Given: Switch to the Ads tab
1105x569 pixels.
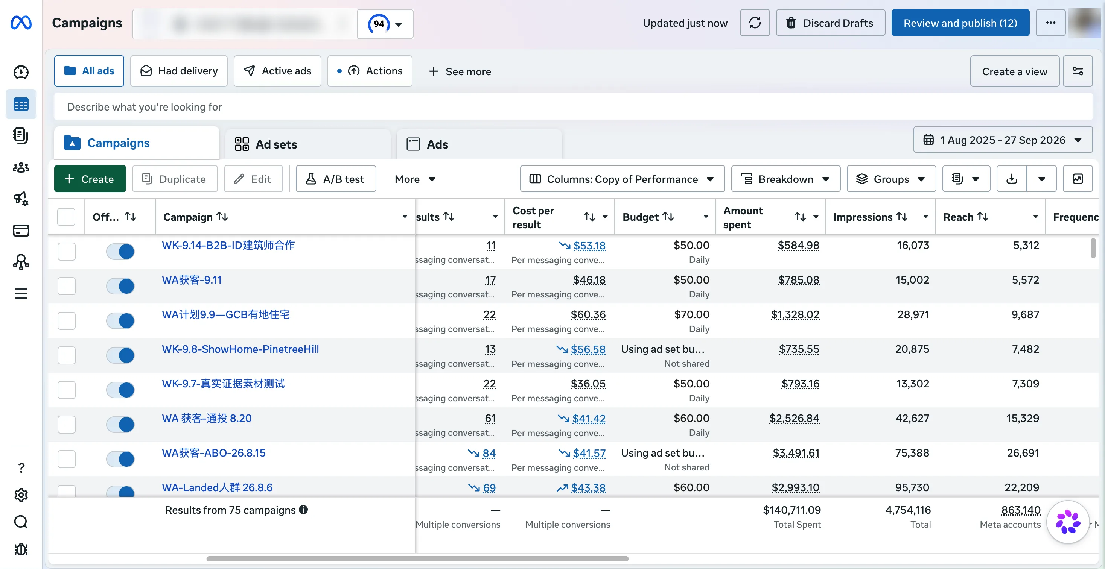Looking at the screenshot, I should pyautogui.click(x=479, y=144).
